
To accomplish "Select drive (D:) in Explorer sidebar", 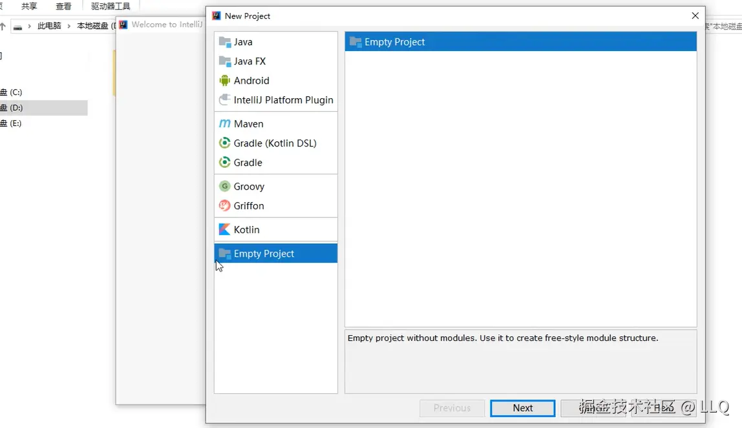I will tap(43, 108).
